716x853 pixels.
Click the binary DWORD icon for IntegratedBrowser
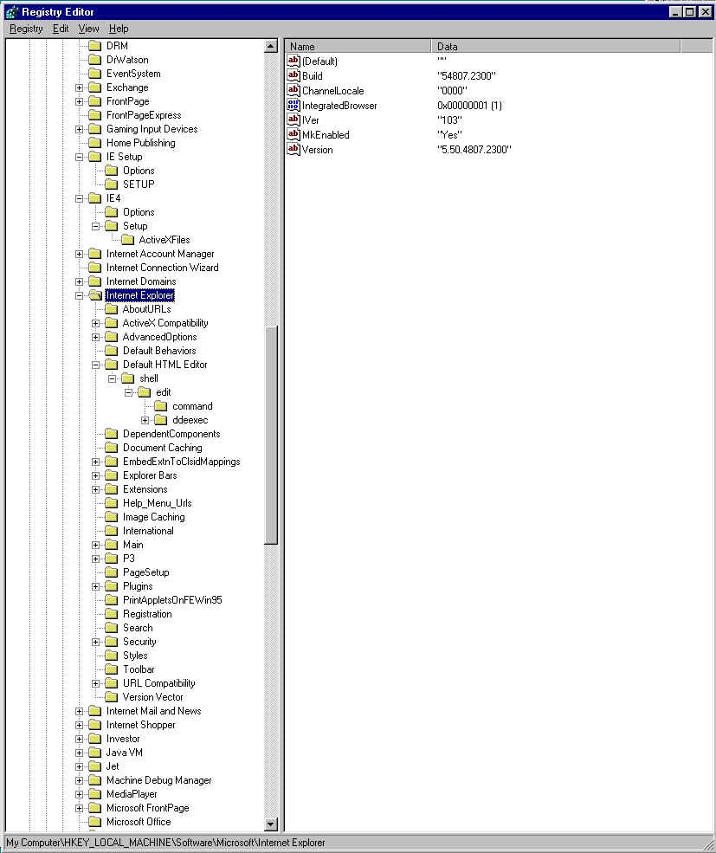tap(293, 105)
